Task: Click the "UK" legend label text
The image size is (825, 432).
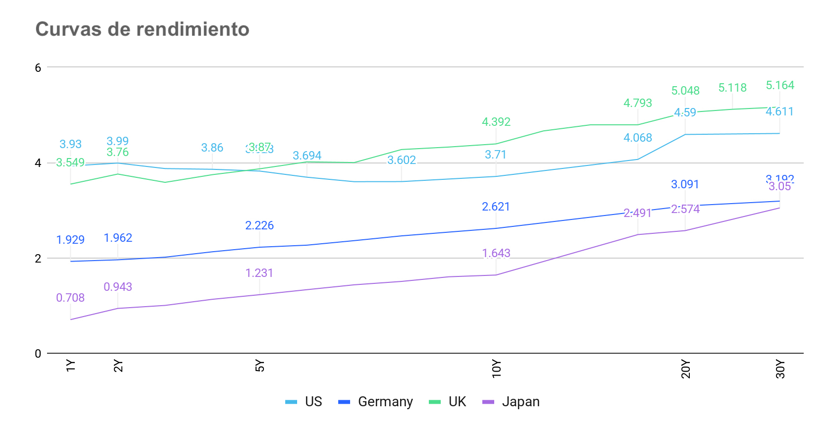Action: point(457,402)
